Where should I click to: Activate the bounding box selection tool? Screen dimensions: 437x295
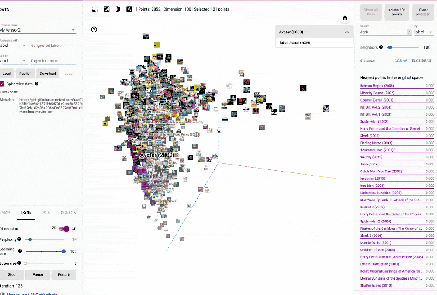coord(95,9)
